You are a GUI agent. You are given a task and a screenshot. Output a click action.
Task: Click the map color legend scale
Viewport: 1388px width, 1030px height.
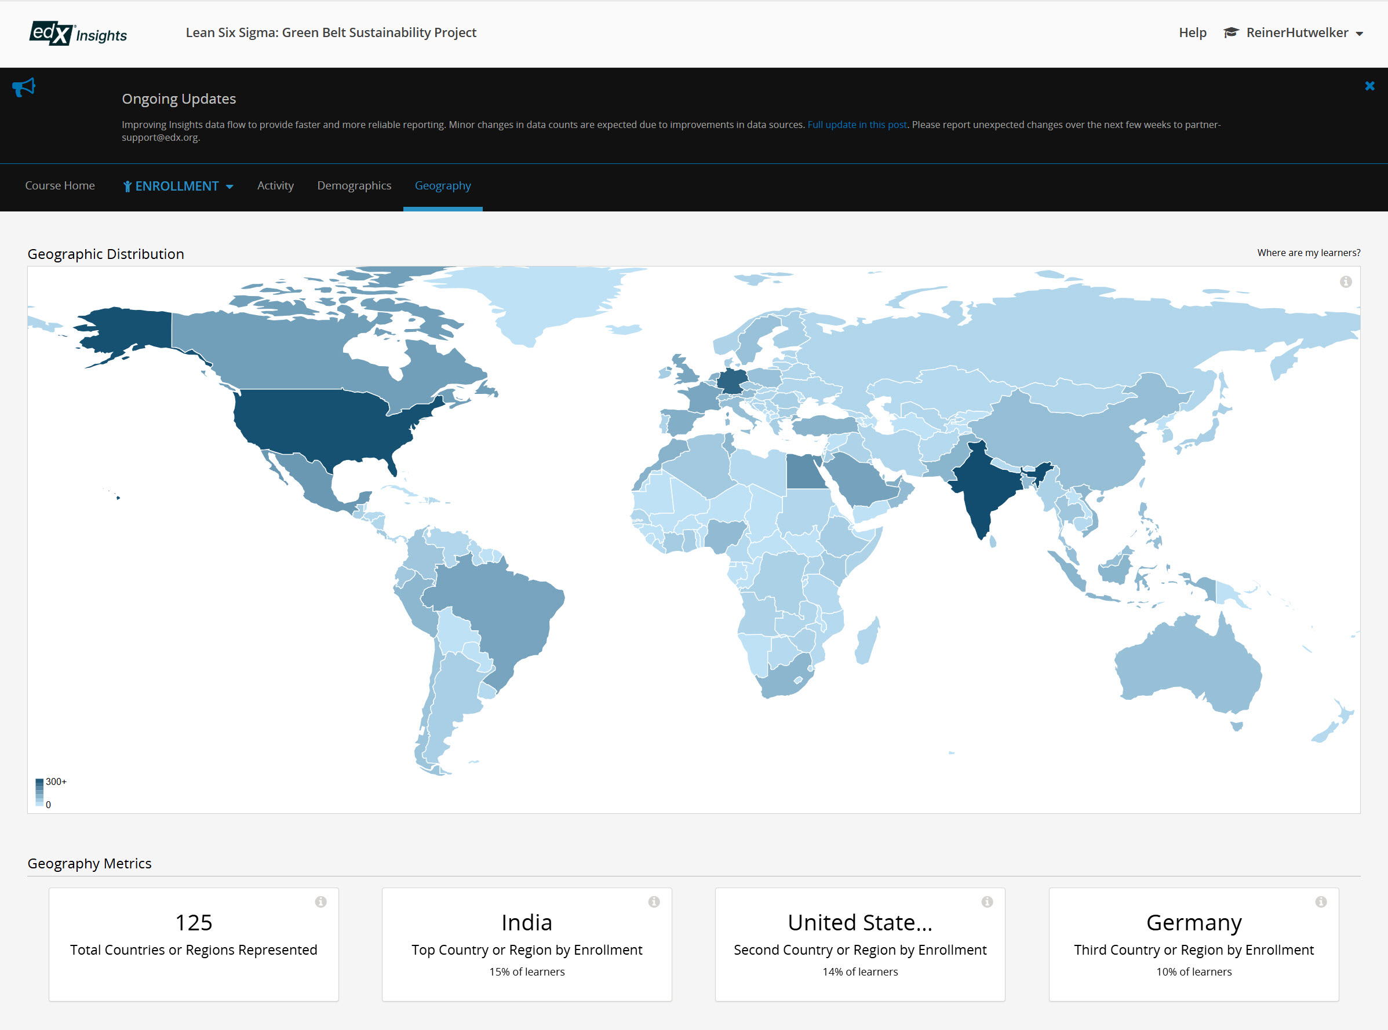point(40,792)
